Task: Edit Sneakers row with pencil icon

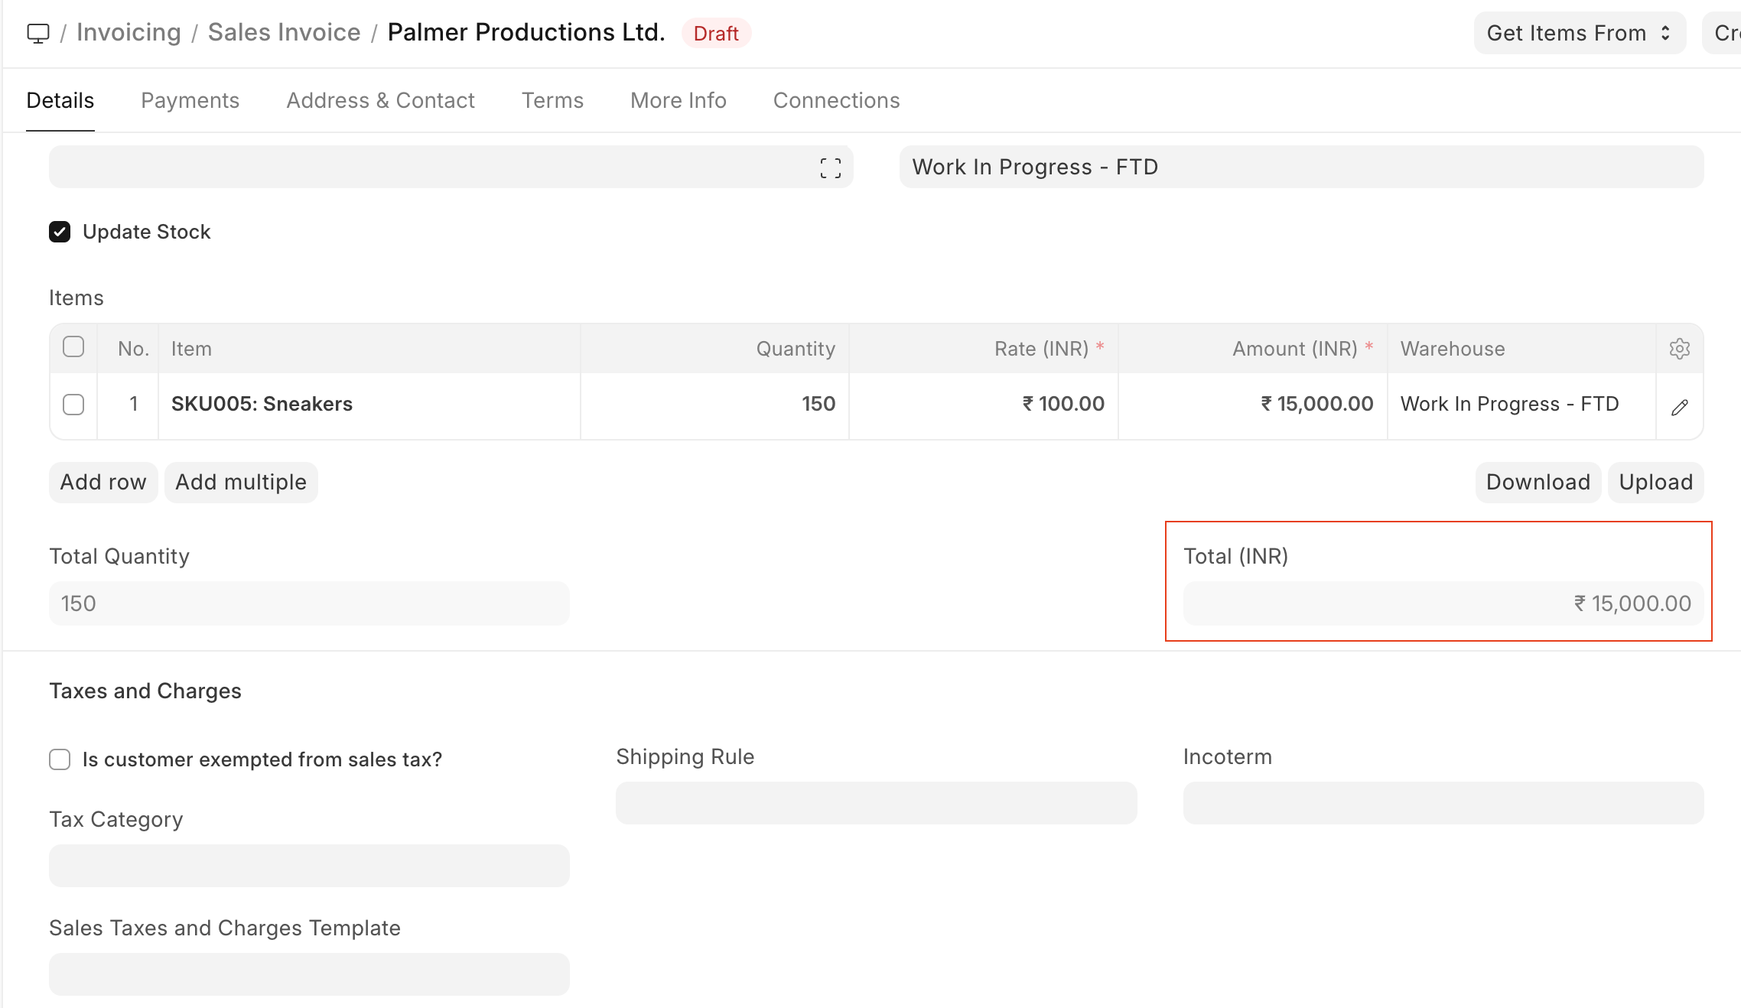Action: 1679,407
